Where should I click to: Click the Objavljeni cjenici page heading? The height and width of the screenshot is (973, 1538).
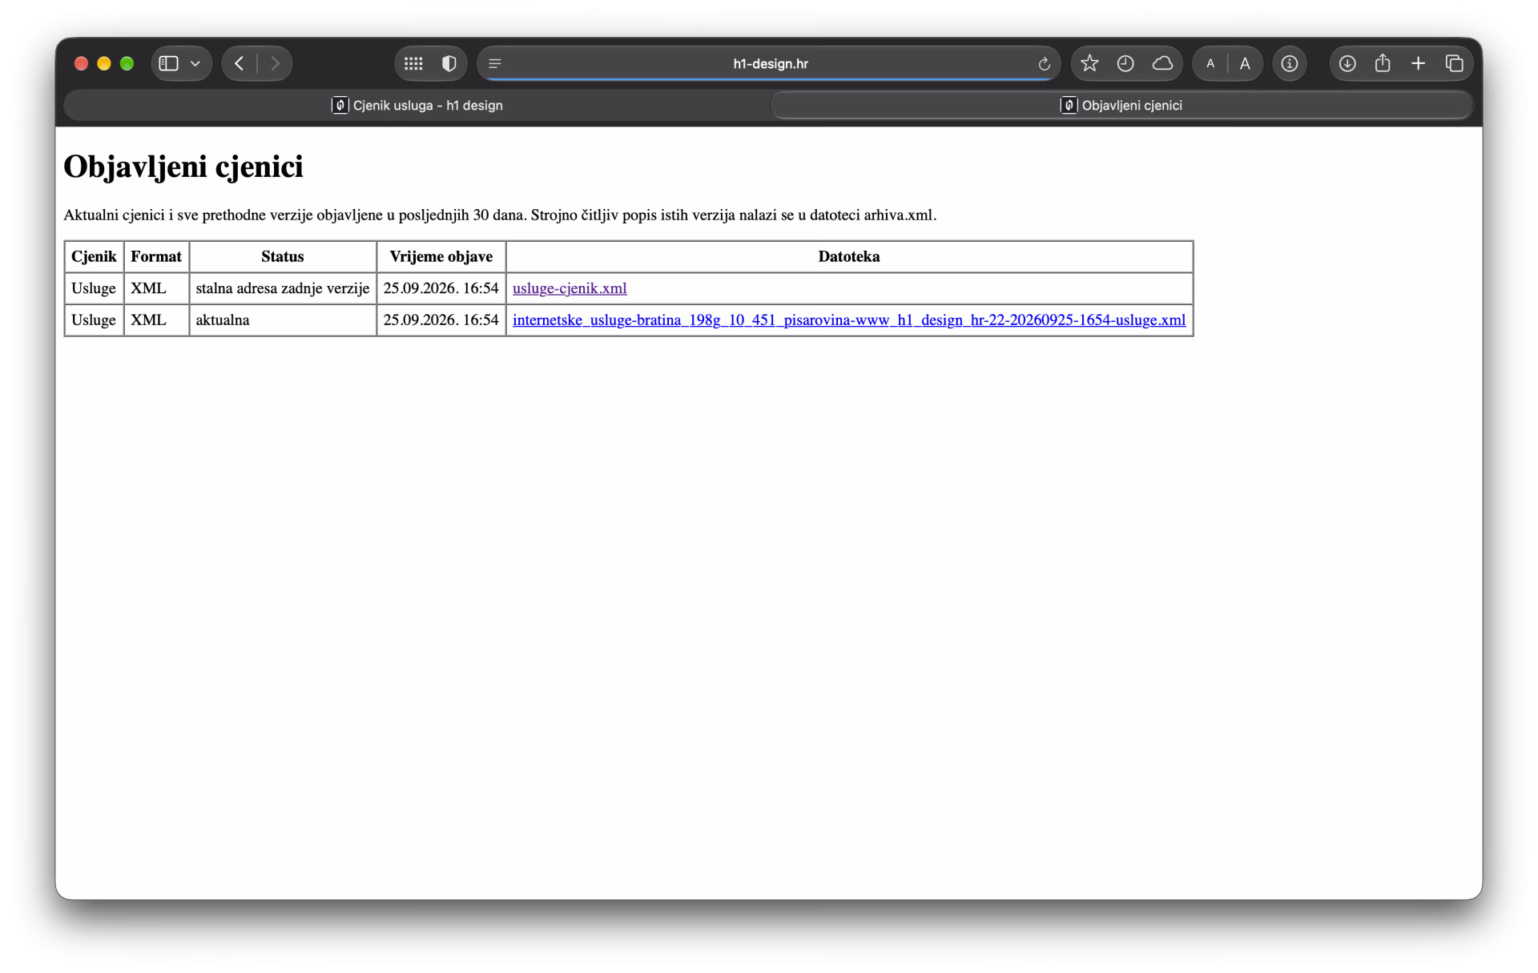[x=183, y=167]
